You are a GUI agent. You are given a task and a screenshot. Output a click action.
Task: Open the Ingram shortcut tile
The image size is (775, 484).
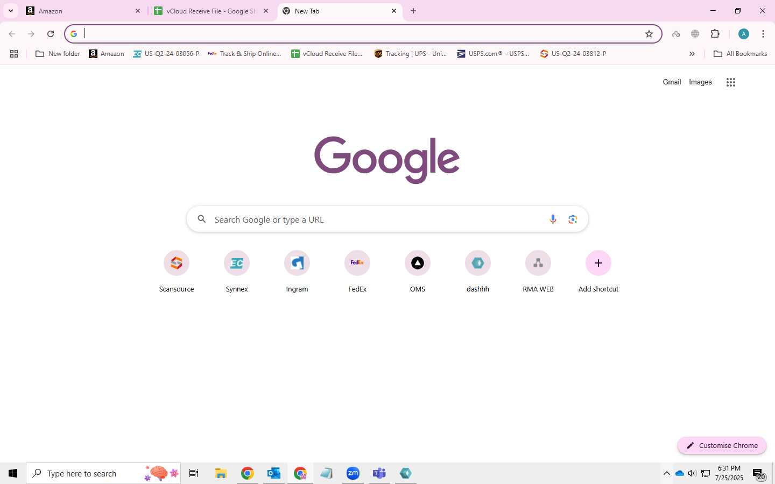(297, 272)
